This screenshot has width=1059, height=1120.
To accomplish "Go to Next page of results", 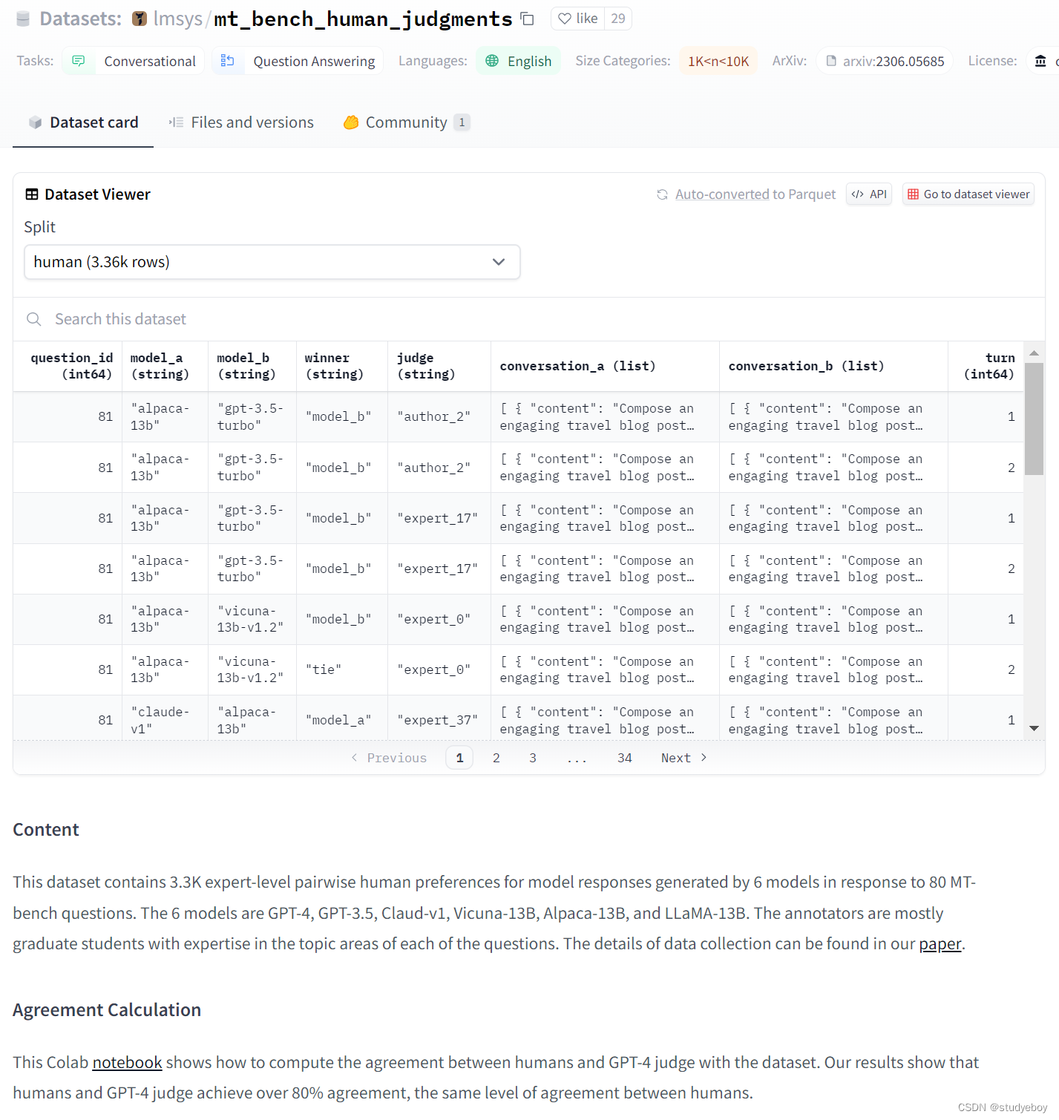I will 683,758.
